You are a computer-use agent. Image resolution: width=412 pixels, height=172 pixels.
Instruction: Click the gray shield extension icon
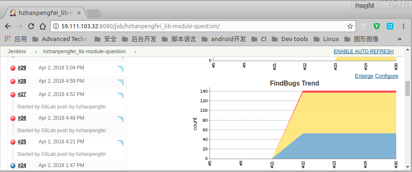pyautogui.click(x=363, y=26)
